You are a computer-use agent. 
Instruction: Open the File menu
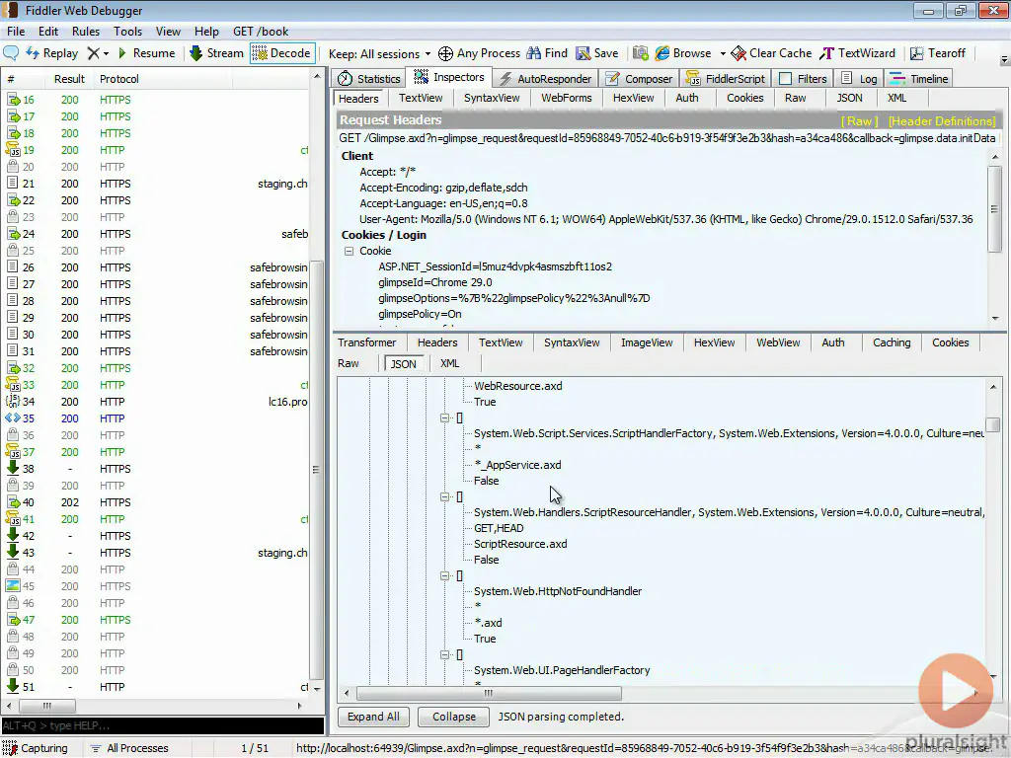[16, 31]
